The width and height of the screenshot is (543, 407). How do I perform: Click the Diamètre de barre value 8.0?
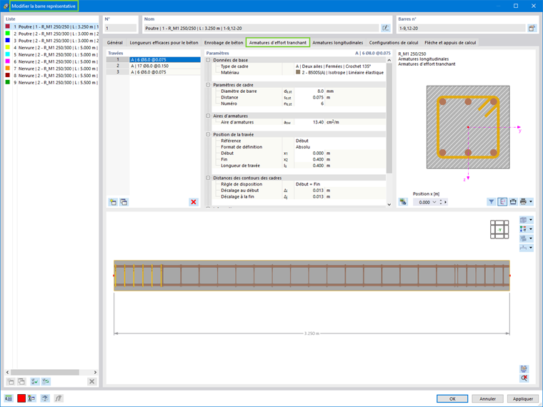coord(309,91)
